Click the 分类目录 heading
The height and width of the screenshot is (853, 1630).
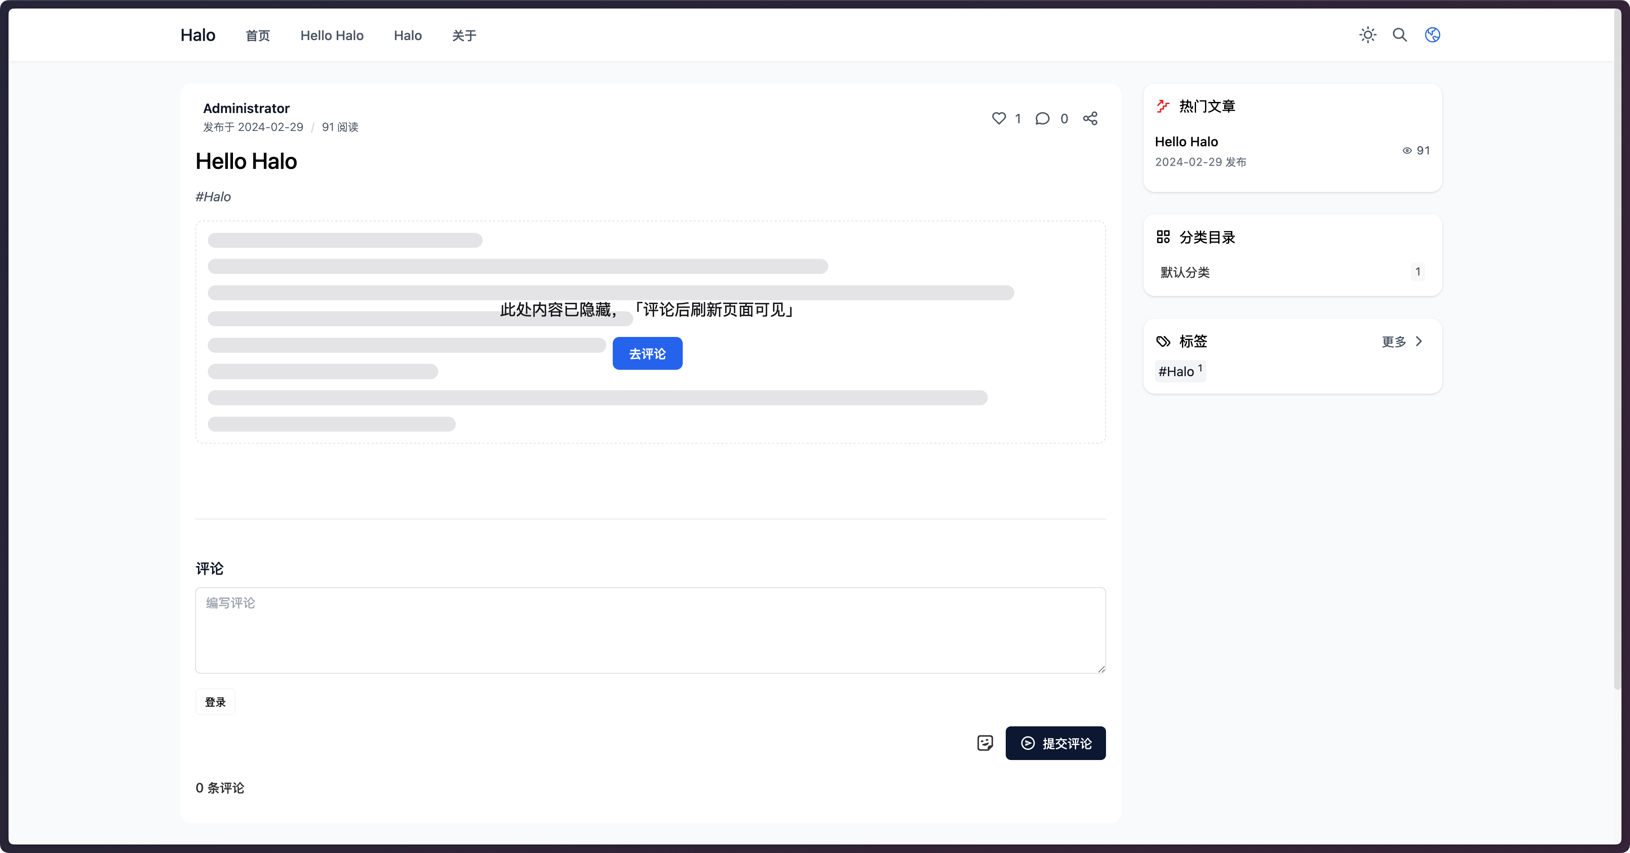pos(1207,237)
